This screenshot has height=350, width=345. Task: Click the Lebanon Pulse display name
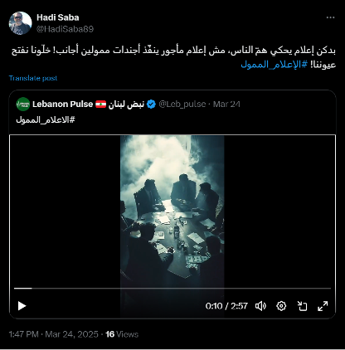(62, 105)
